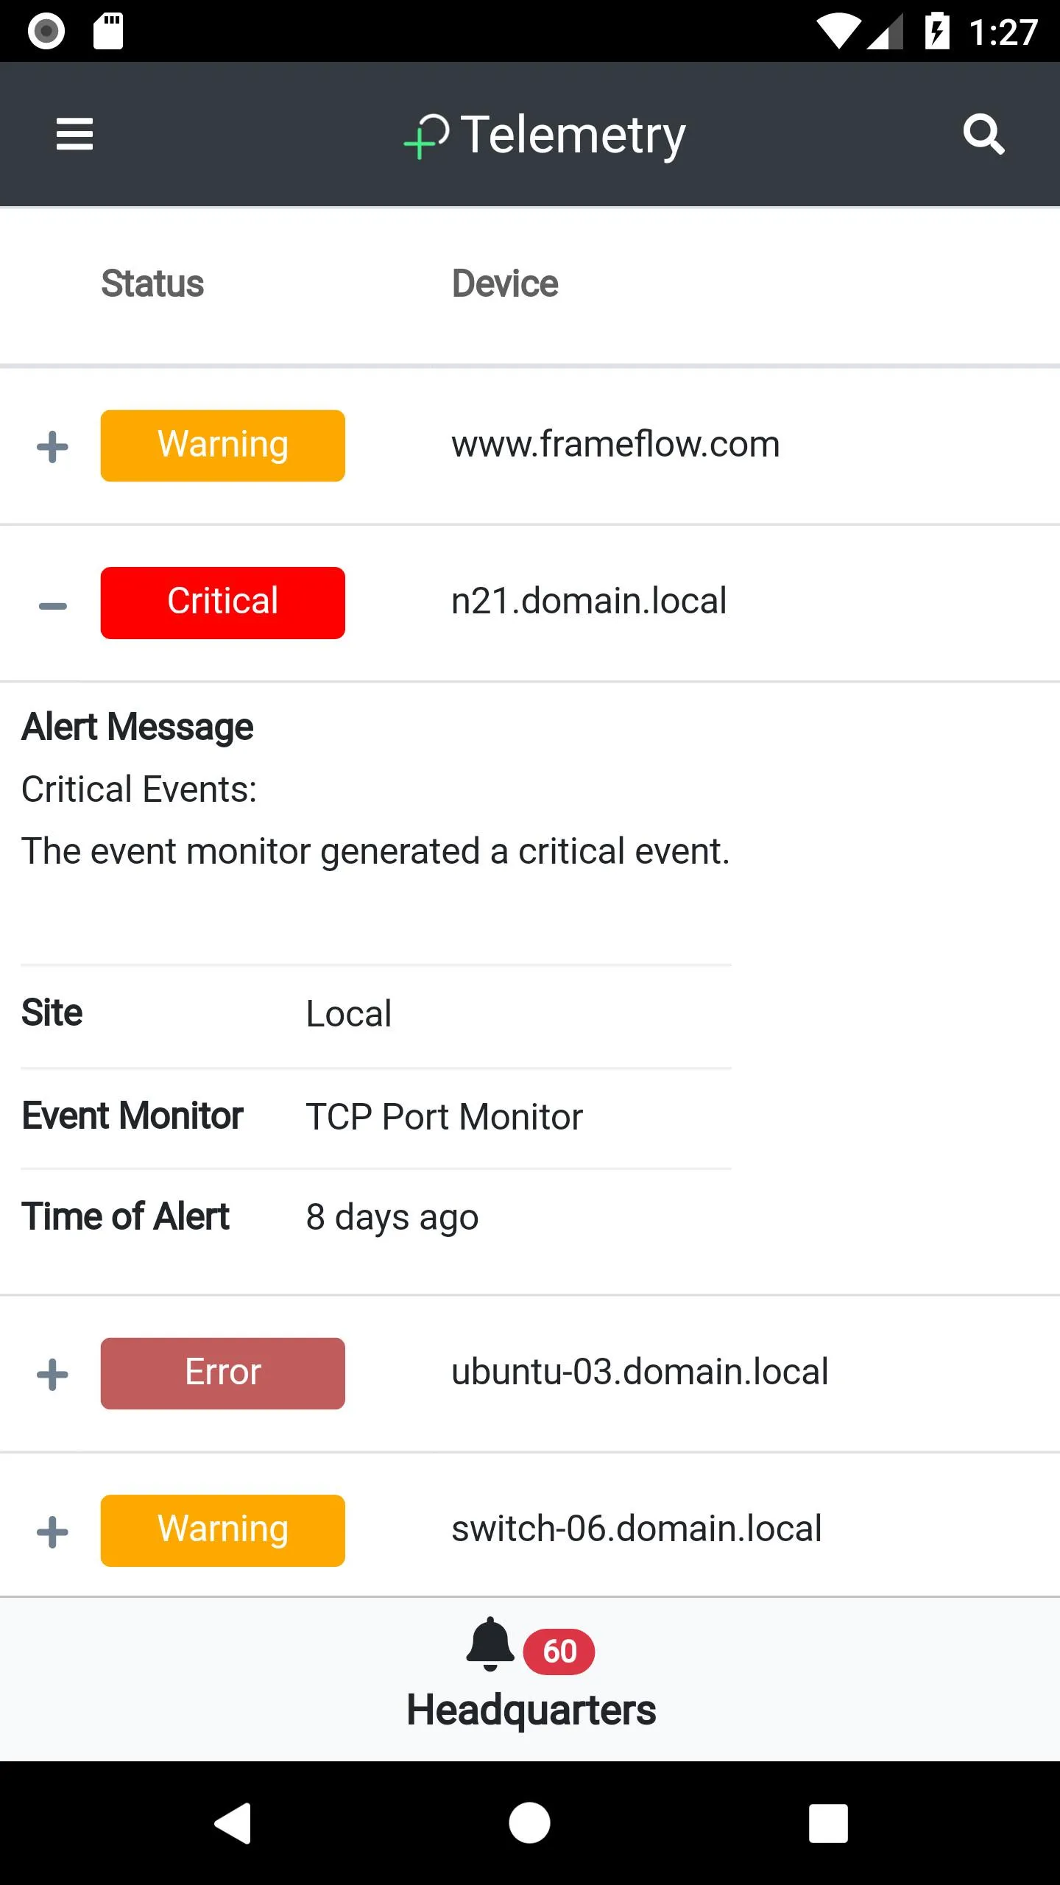Expand the ubuntu-03.domain.local row

52,1375
